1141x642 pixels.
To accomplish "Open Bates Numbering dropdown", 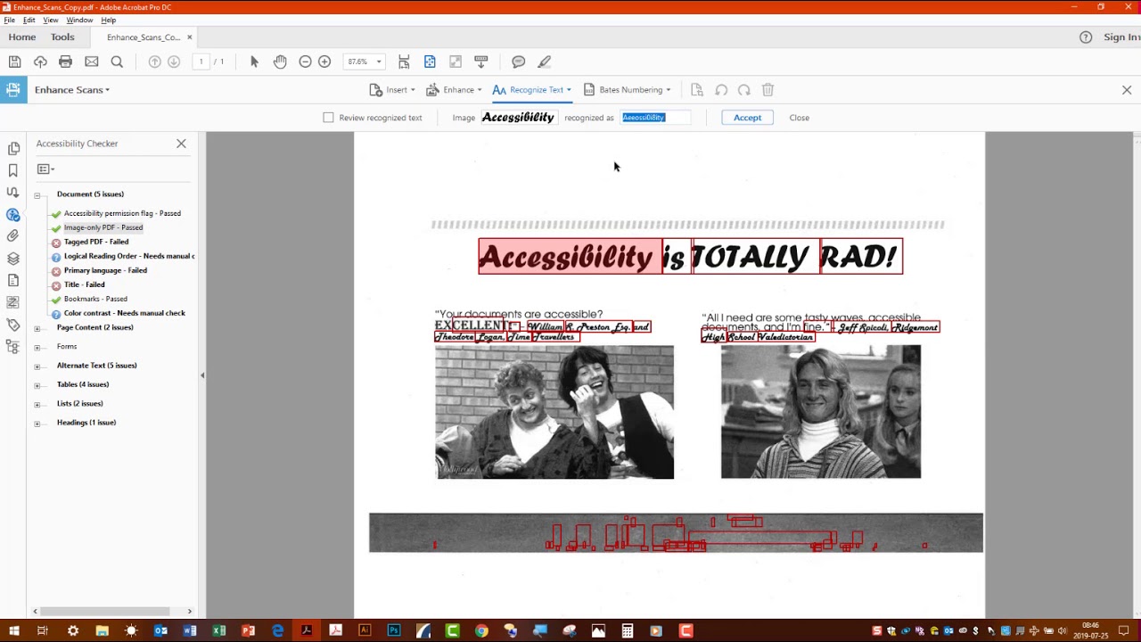I will [628, 90].
